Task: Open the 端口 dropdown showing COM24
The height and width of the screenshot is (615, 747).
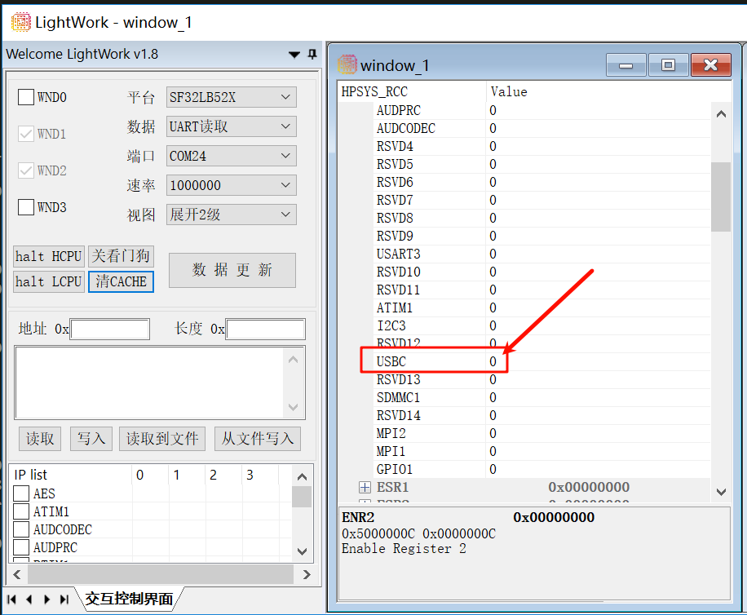Action: [231, 156]
